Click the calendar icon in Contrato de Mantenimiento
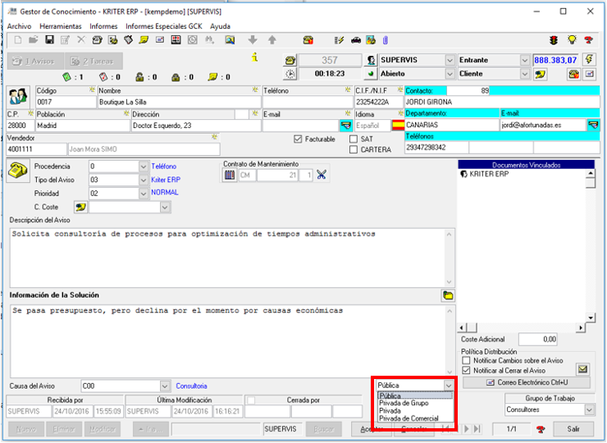This screenshot has width=607, height=443. pos(230,175)
